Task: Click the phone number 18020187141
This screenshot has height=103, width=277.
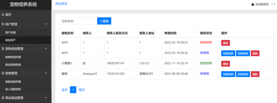Action: tap(115, 63)
